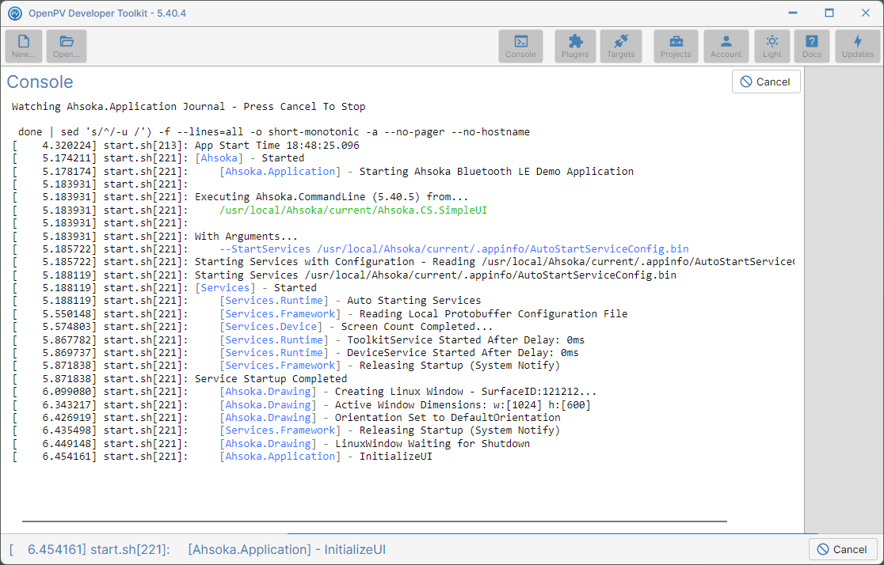Open the Console toolbar view
884x565 pixels.
pos(520,46)
